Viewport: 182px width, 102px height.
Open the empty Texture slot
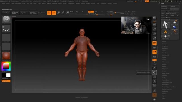6,46
